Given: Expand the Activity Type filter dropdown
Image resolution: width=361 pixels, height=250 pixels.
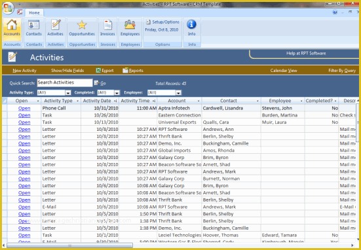Looking at the screenshot, I should click(x=68, y=93).
